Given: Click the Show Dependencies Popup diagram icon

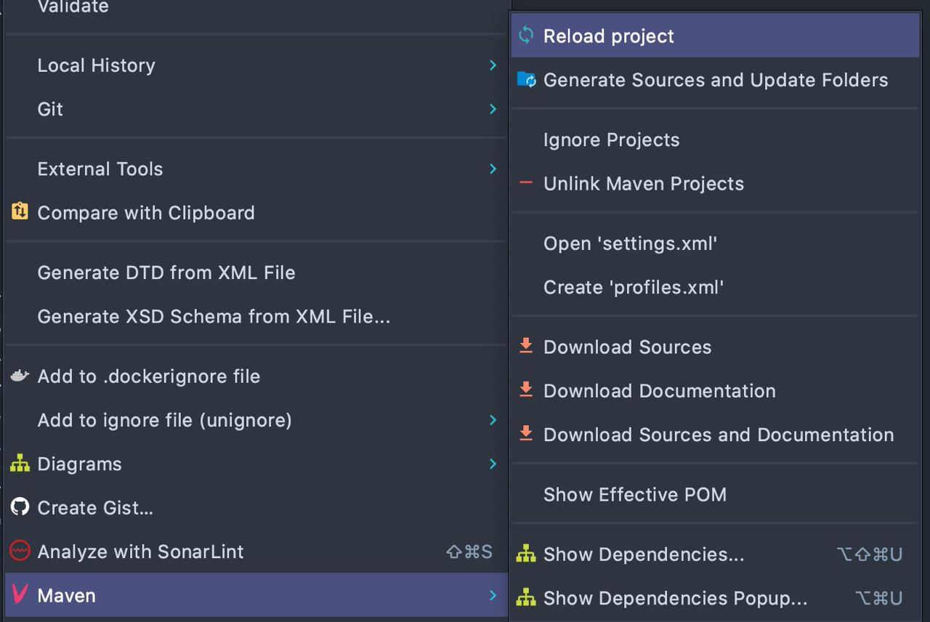Looking at the screenshot, I should [526, 598].
